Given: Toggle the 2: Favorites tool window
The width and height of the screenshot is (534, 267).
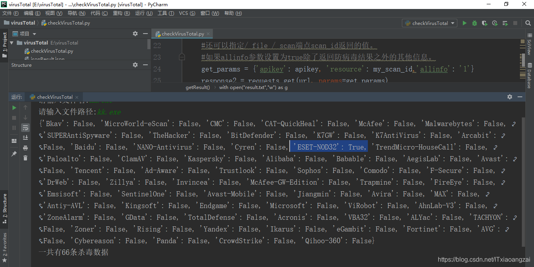Looking at the screenshot, I should coord(4,247).
